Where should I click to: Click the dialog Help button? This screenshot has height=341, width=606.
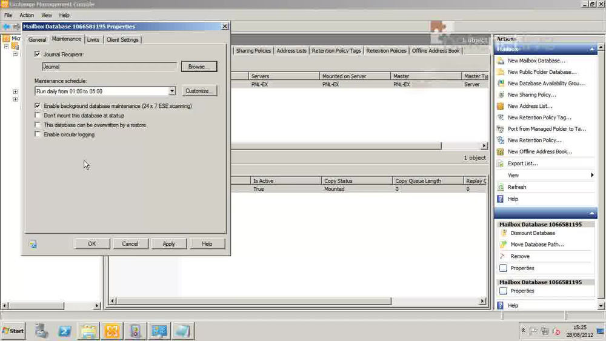(207, 243)
